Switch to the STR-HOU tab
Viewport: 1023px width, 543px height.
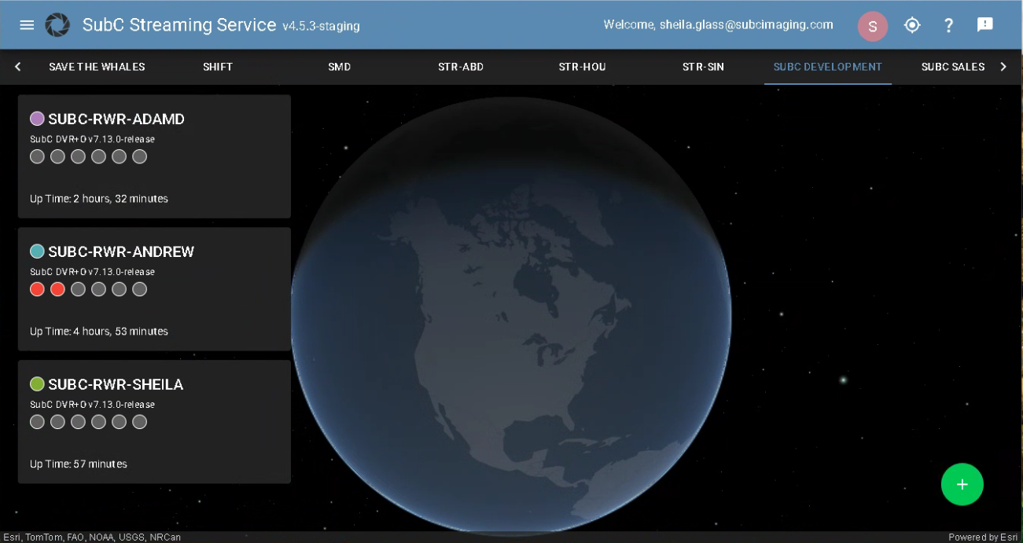[582, 67]
